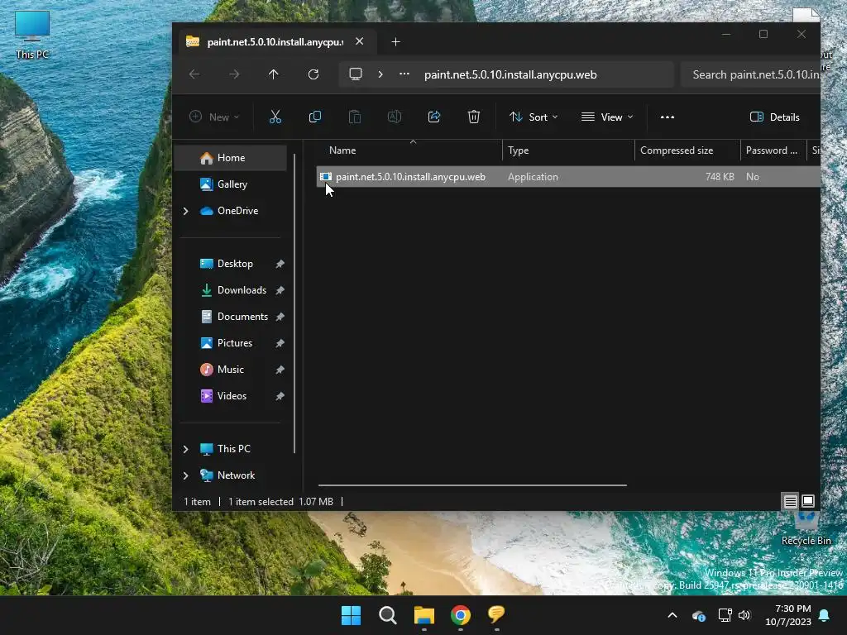This screenshot has height=635, width=847.
Task: Expand the This PC tree node
Action: [186, 449]
